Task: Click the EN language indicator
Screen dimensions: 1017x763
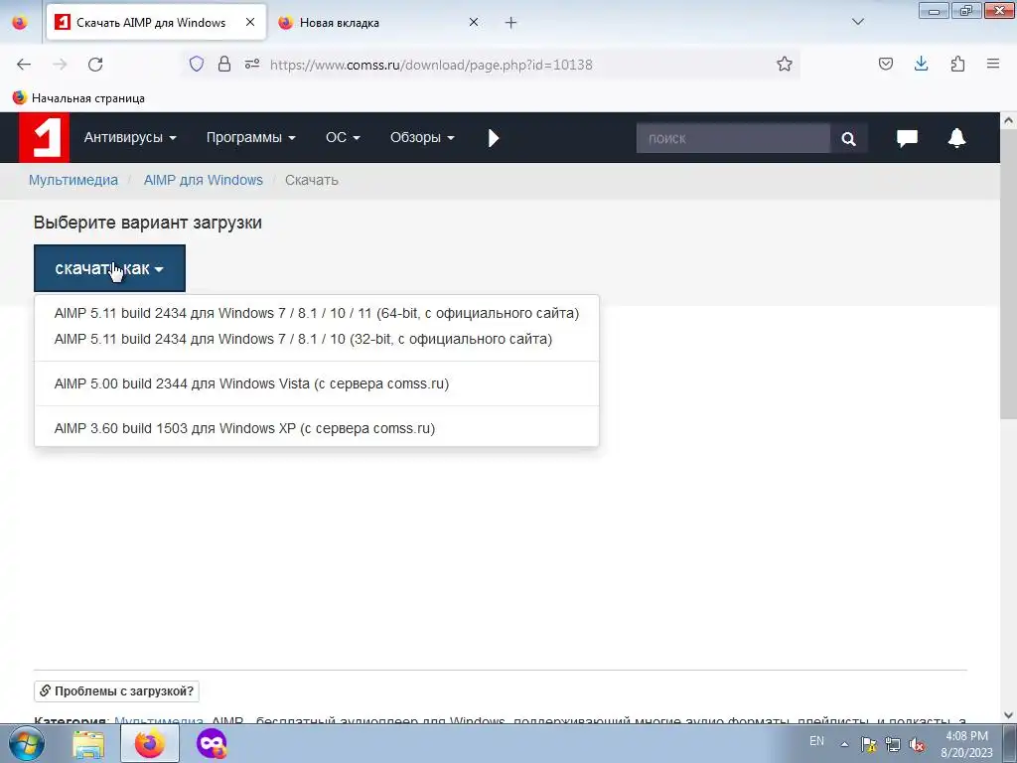Action: (816, 740)
